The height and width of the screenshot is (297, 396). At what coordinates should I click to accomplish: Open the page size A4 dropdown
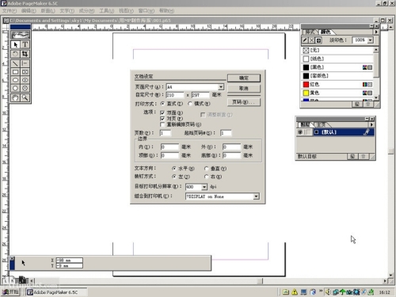click(221, 87)
